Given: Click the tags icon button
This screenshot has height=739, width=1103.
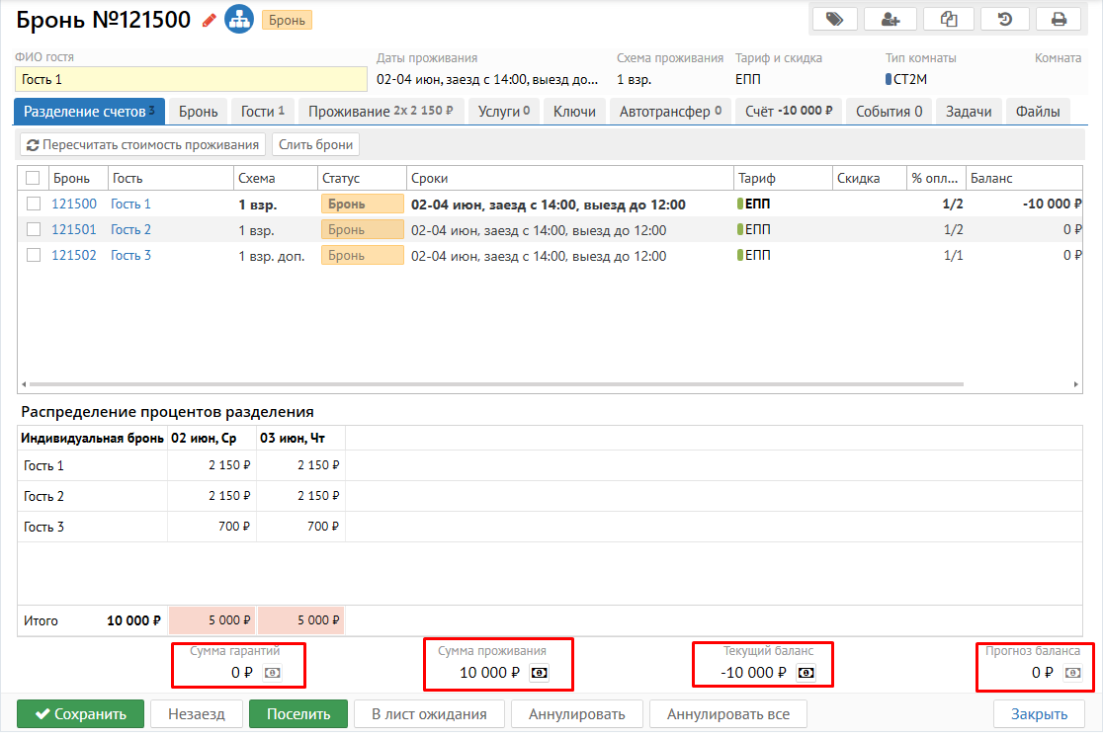Looking at the screenshot, I should [x=835, y=19].
